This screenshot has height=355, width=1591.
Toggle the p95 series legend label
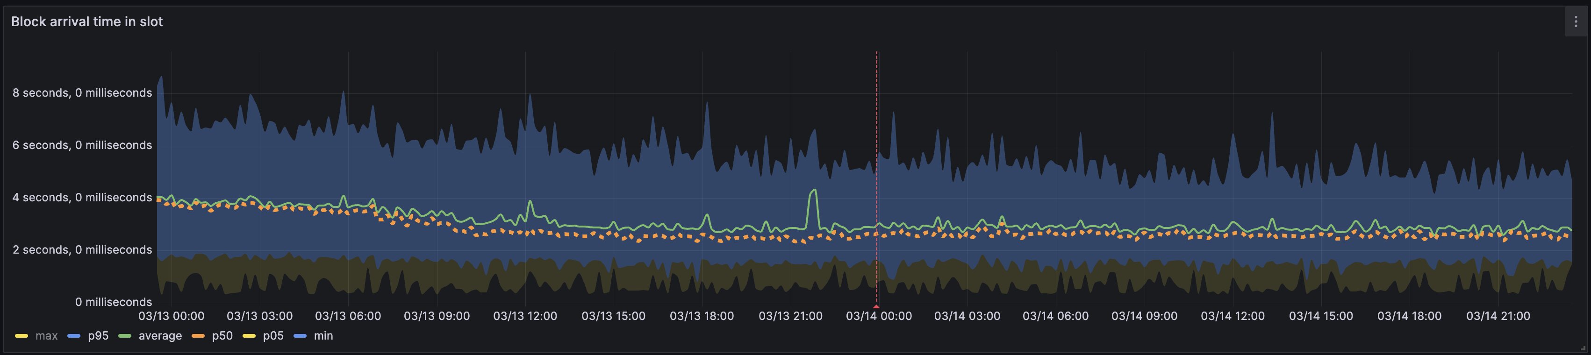coord(98,336)
